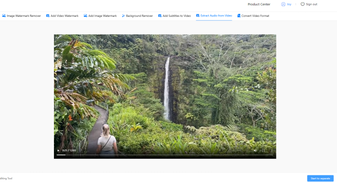
Task: Open the Add Image Watermark tab
Action: 100,16
